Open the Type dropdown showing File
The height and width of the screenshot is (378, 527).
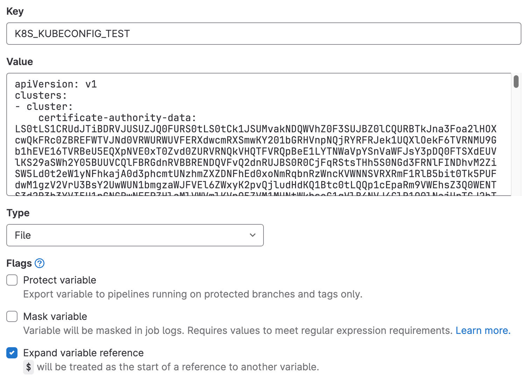click(x=135, y=235)
